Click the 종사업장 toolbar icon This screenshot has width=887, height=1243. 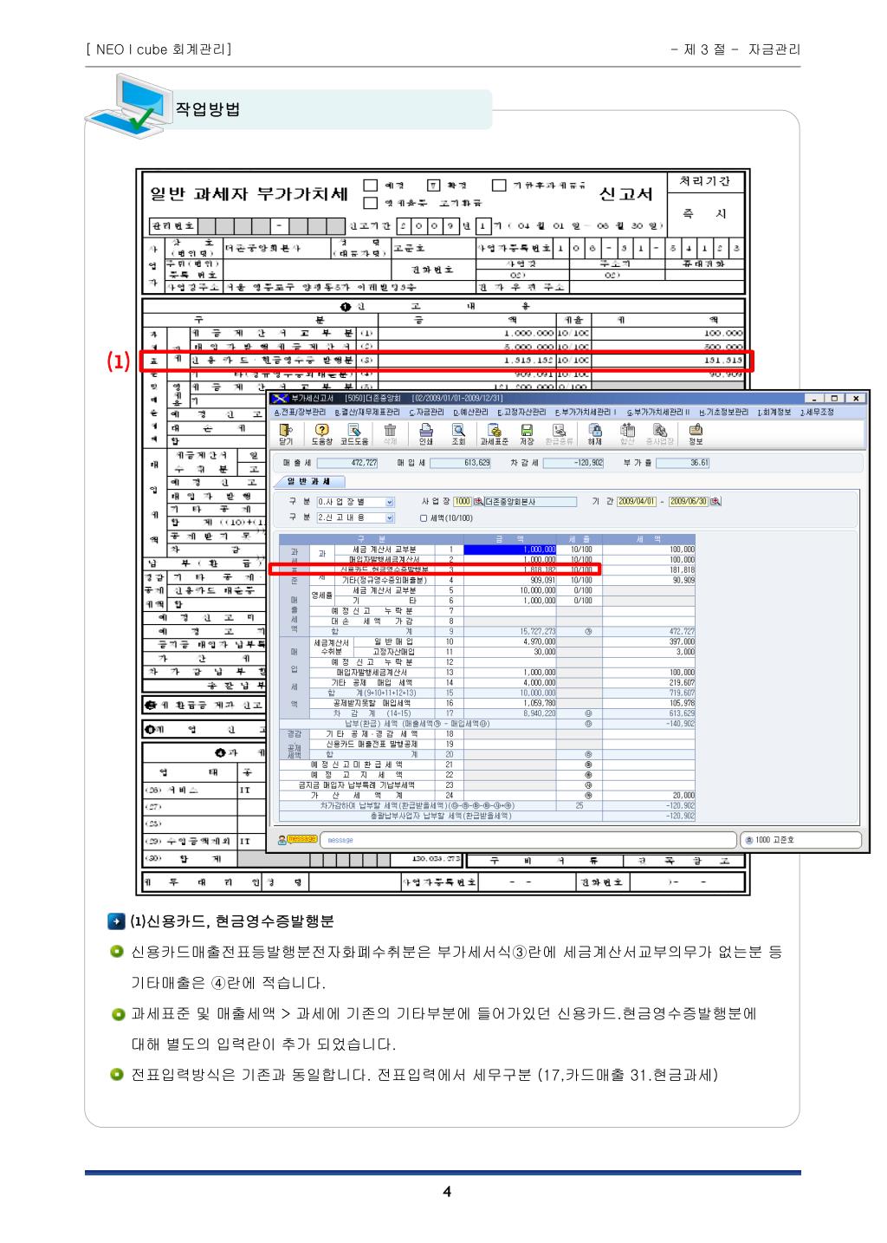click(x=661, y=433)
